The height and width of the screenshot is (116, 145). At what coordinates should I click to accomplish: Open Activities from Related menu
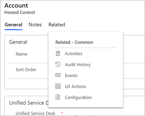[x=74, y=53]
